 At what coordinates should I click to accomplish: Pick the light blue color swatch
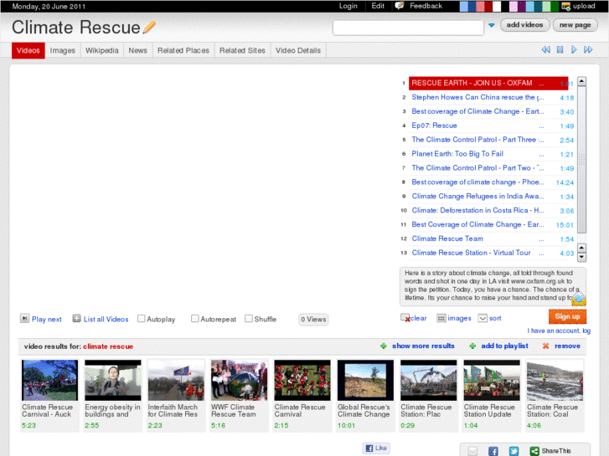pyautogui.click(x=464, y=6)
